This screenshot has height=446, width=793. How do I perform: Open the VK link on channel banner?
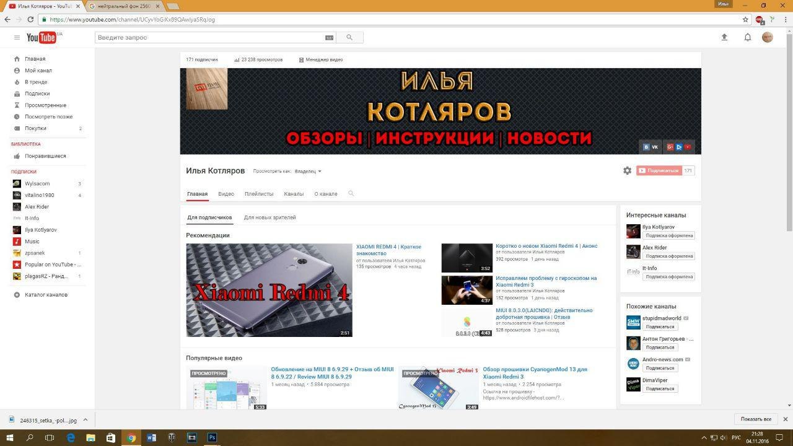coord(651,147)
